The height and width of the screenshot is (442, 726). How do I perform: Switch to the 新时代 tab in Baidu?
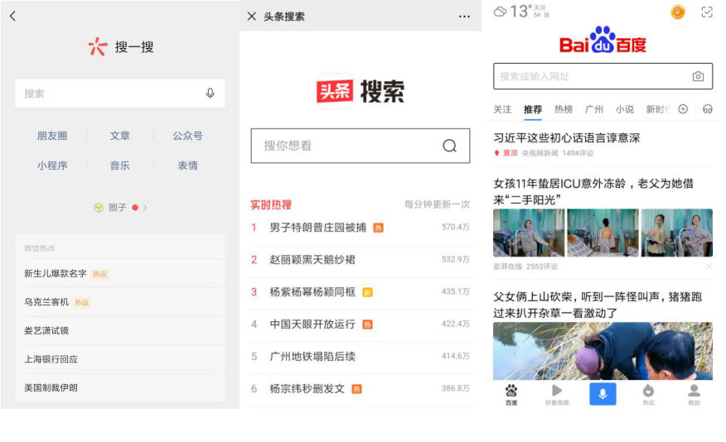658,109
